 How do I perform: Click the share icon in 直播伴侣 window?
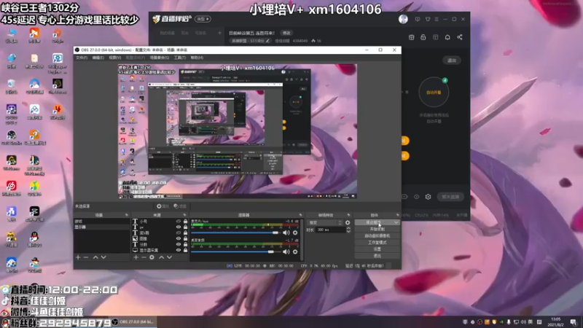(460, 37)
